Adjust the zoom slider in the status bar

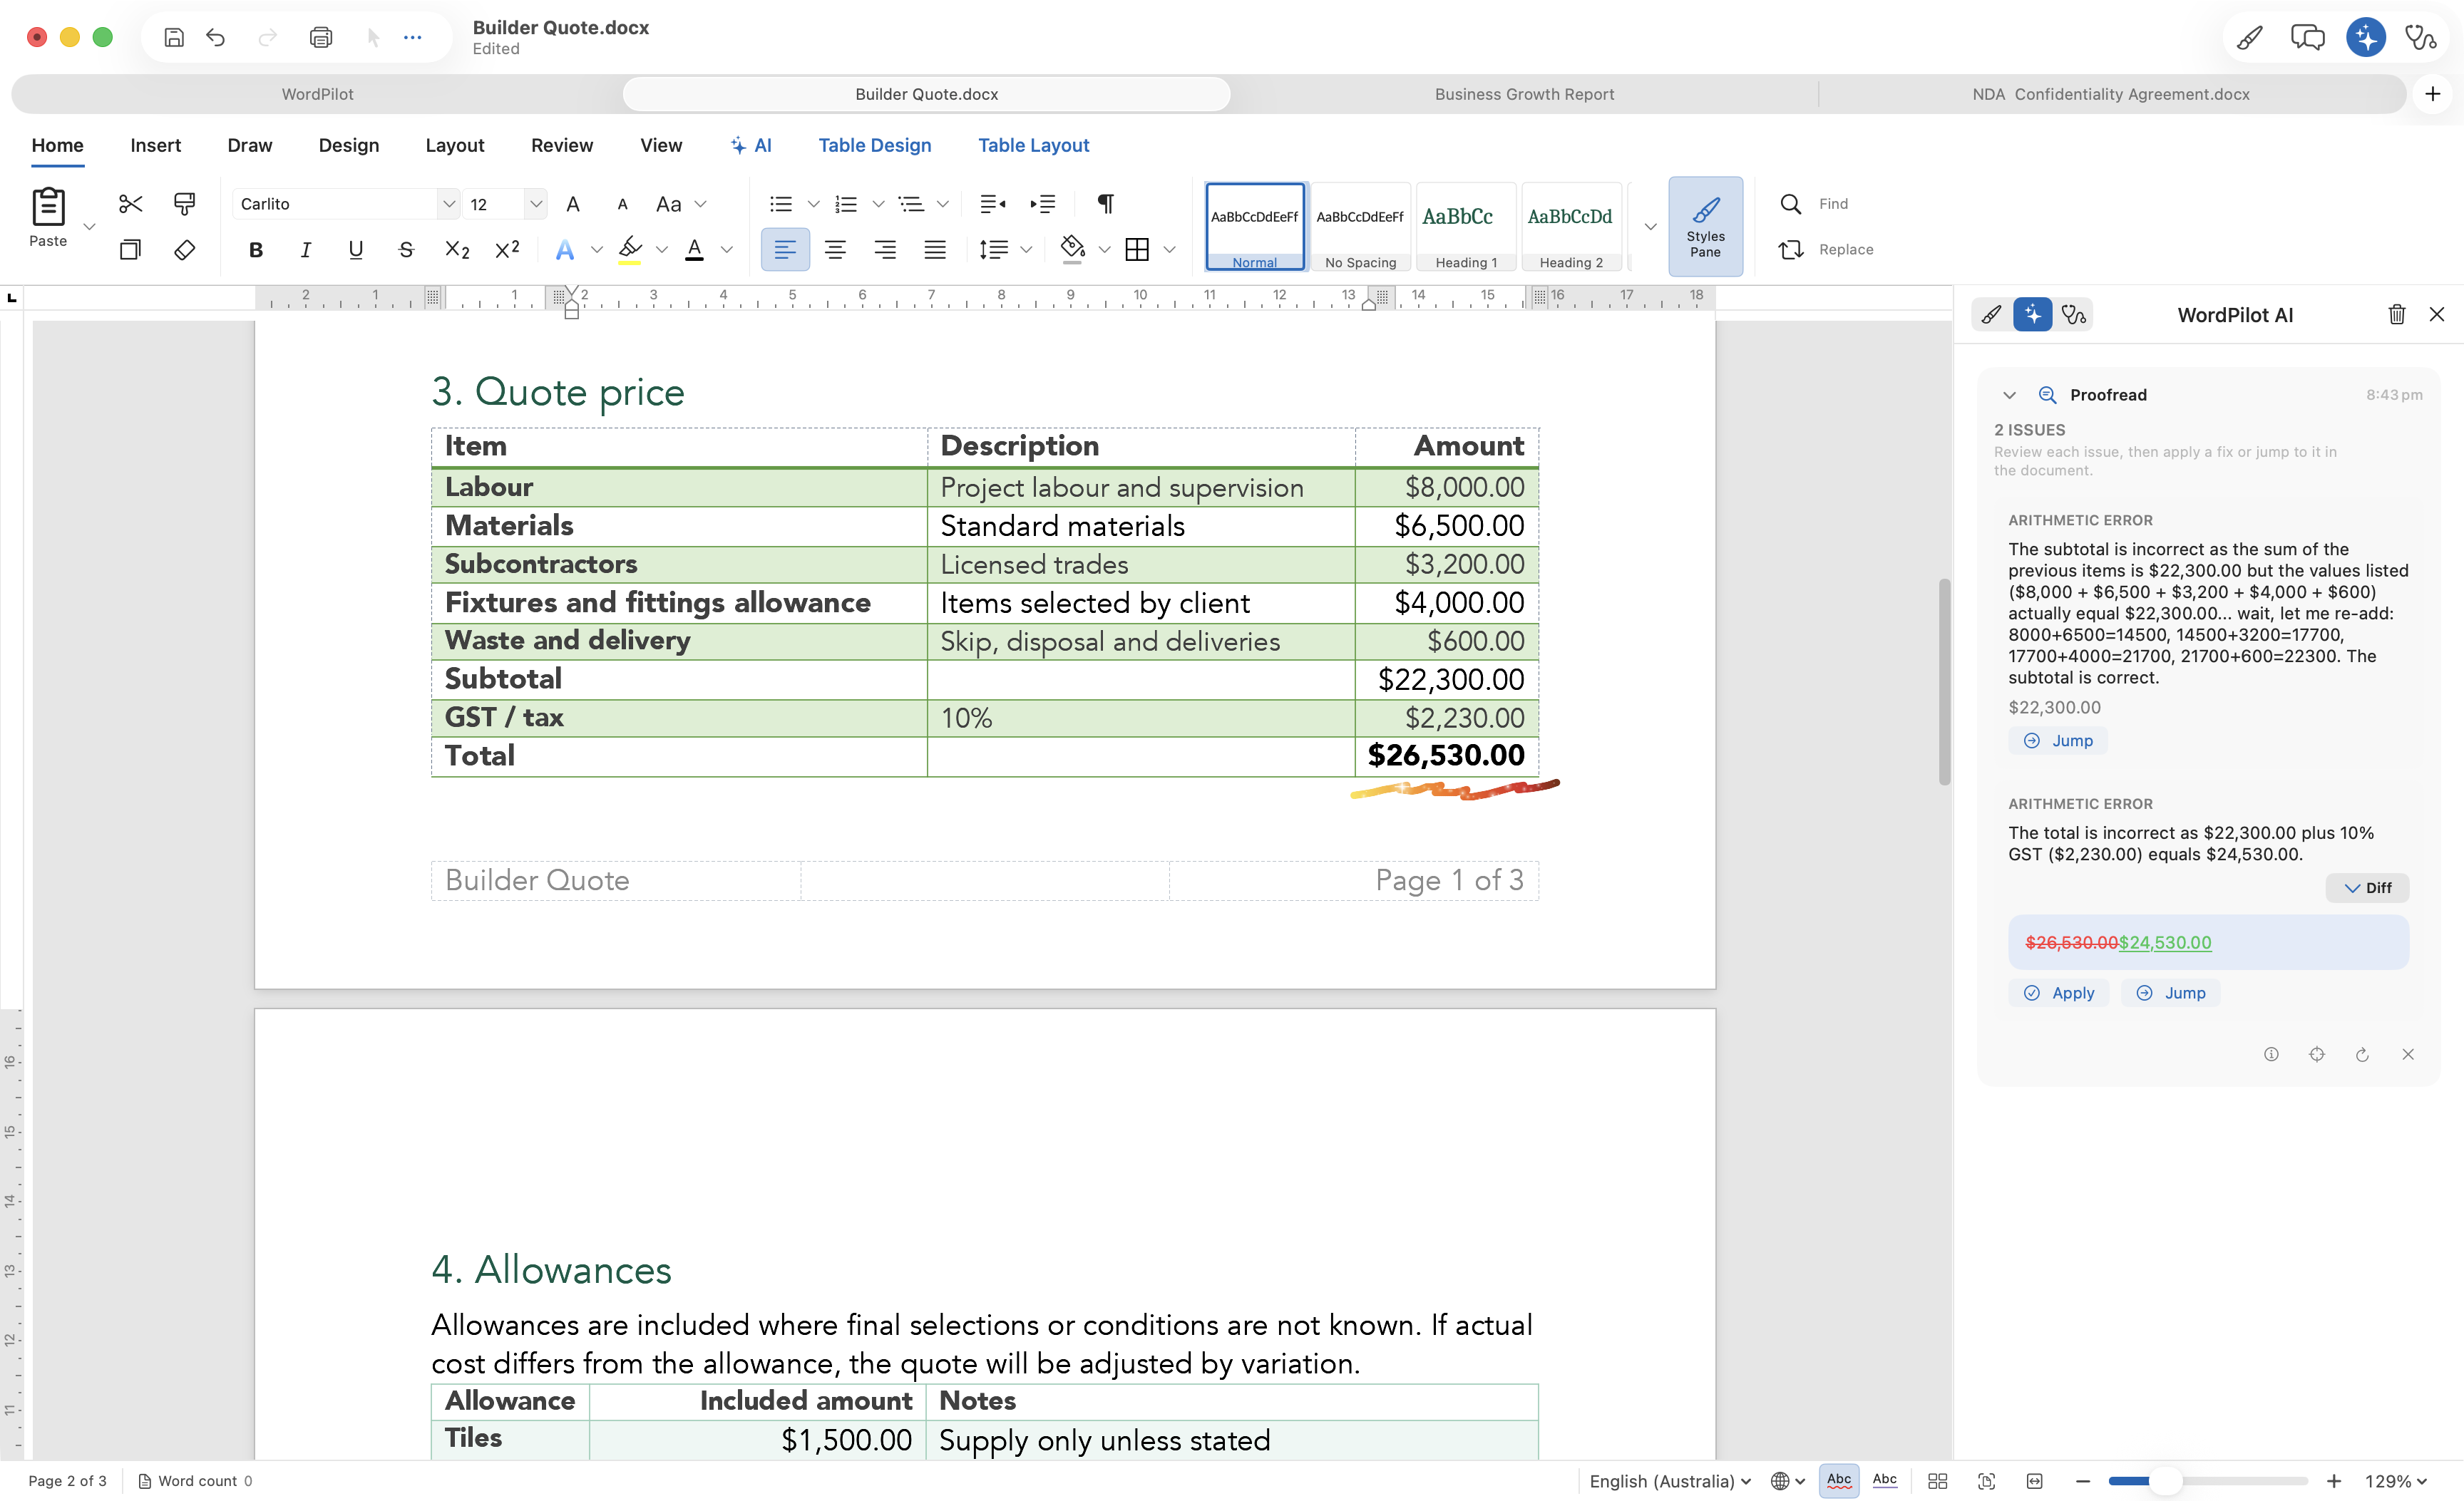click(x=2165, y=1480)
